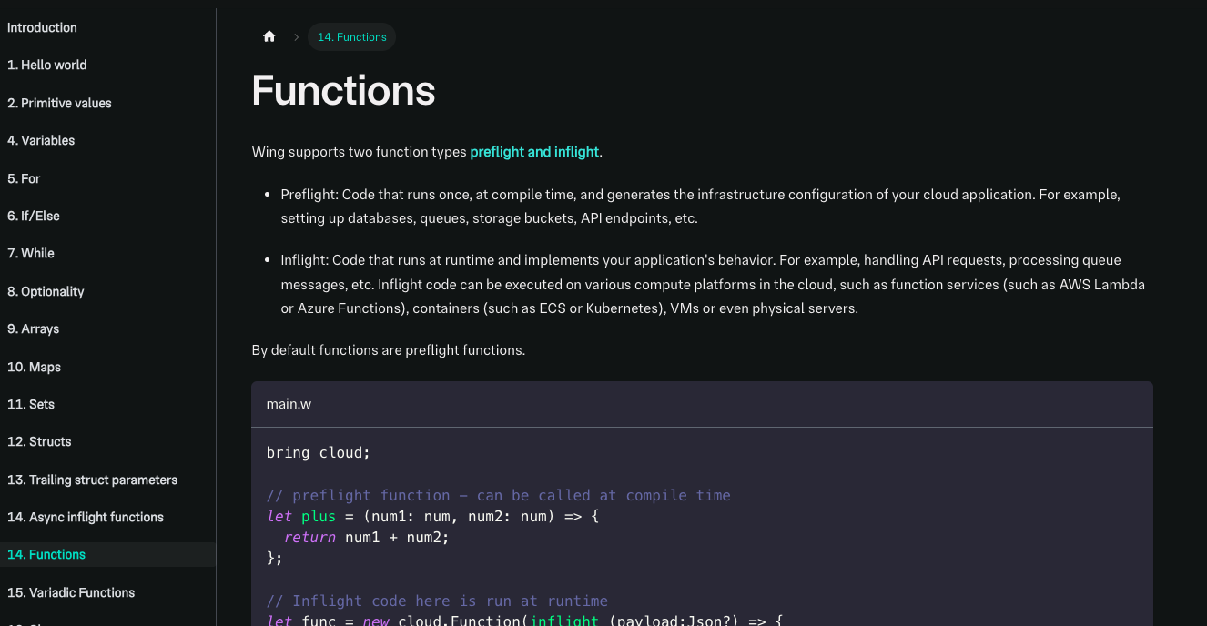Image resolution: width=1207 pixels, height=626 pixels.
Task: Open '7. While' in the sidebar
Action: (x=31, y=254)
